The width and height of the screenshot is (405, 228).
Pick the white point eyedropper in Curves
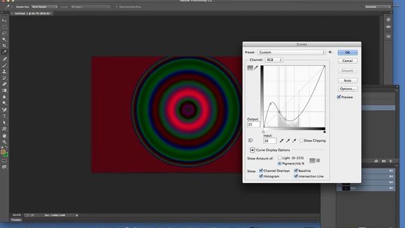(x=294, y=141)
